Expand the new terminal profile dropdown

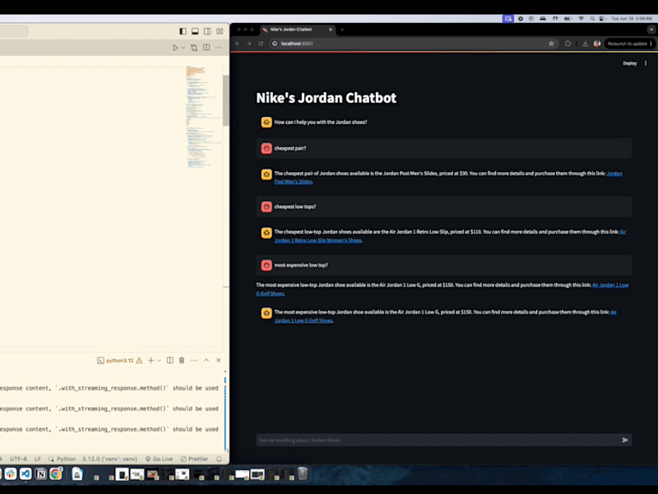click(x=159, y=361)
